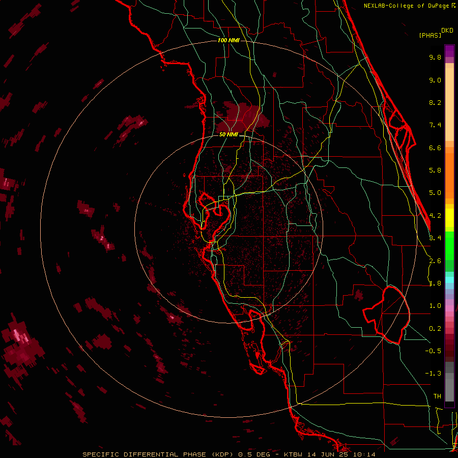
Task: Select the 3.4 scale value
Action: pyautogui.click(x=435, y=238)
